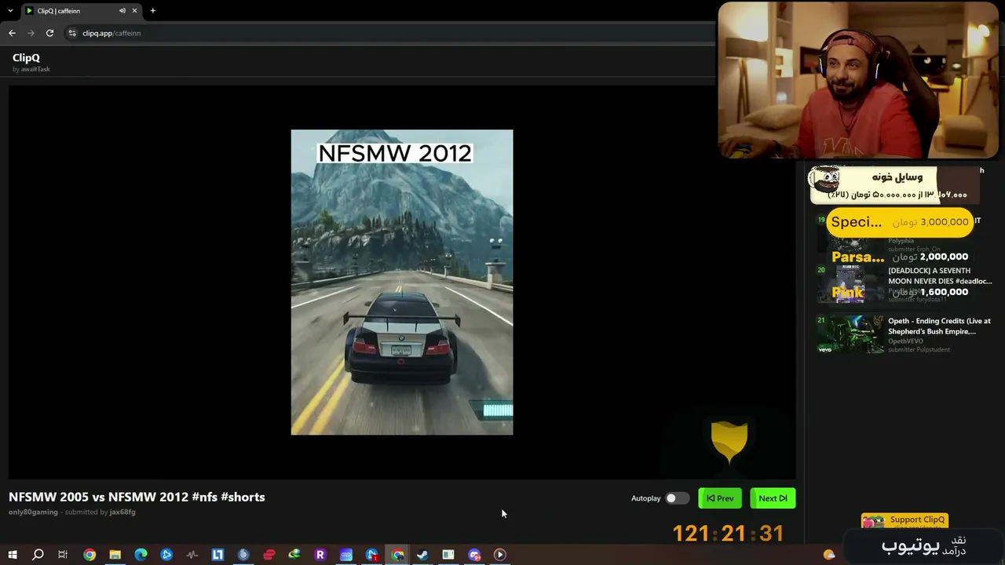
Task: Click the OpethVEVO channel name
Action: [905, 341]
